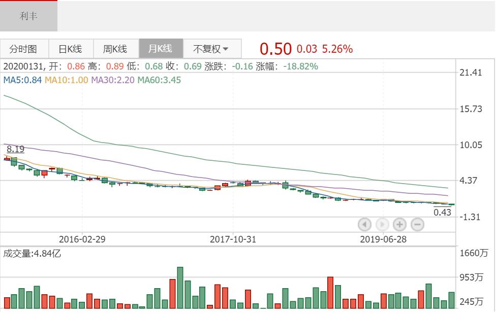
Task: Pan the chart left with the arrow icon
Action: tap(364, 224)
